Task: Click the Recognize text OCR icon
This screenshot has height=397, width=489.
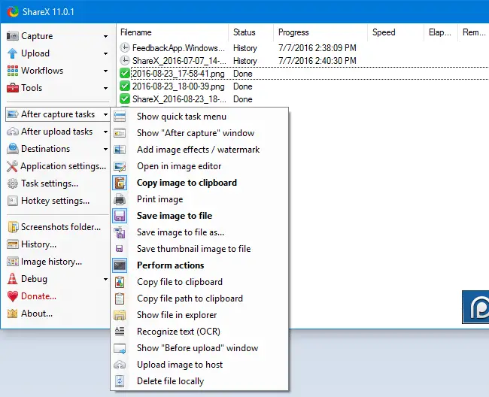Action: [x=120, y=332]
